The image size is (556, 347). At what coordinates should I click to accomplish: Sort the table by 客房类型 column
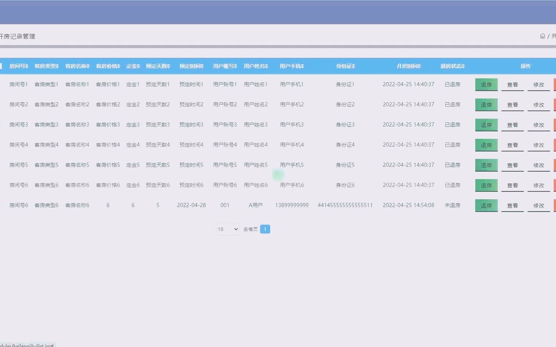[x=46, y=66]
